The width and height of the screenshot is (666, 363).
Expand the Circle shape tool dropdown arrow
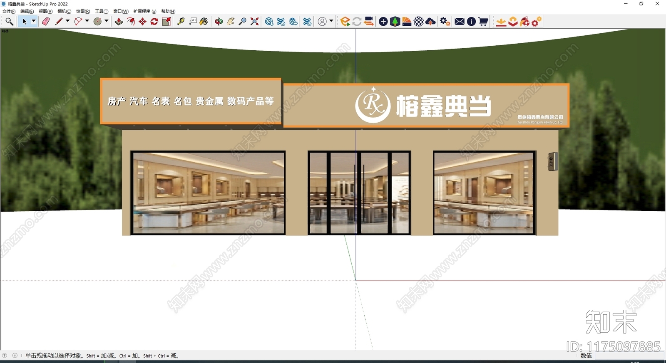coord(107,21)
